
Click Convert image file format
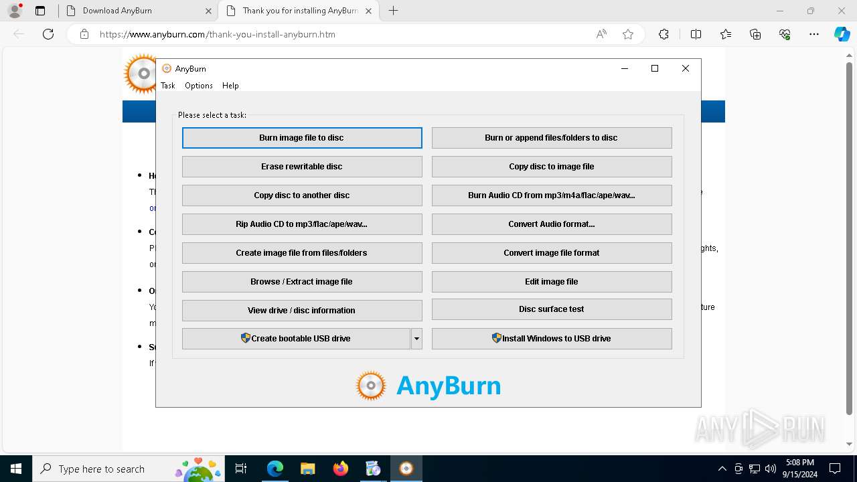(x=552, y=253)
